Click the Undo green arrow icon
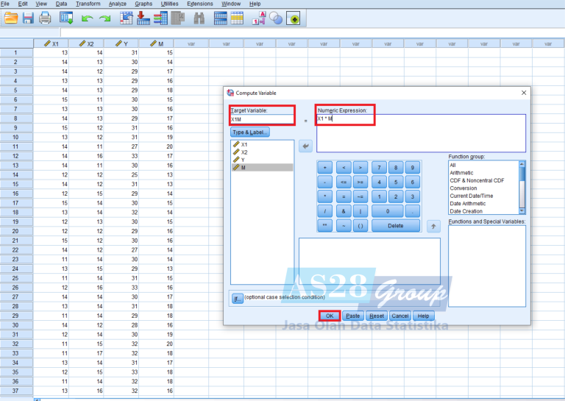This screenshot has height=401, width=565. pyautogui.click(x=88, y=18)
